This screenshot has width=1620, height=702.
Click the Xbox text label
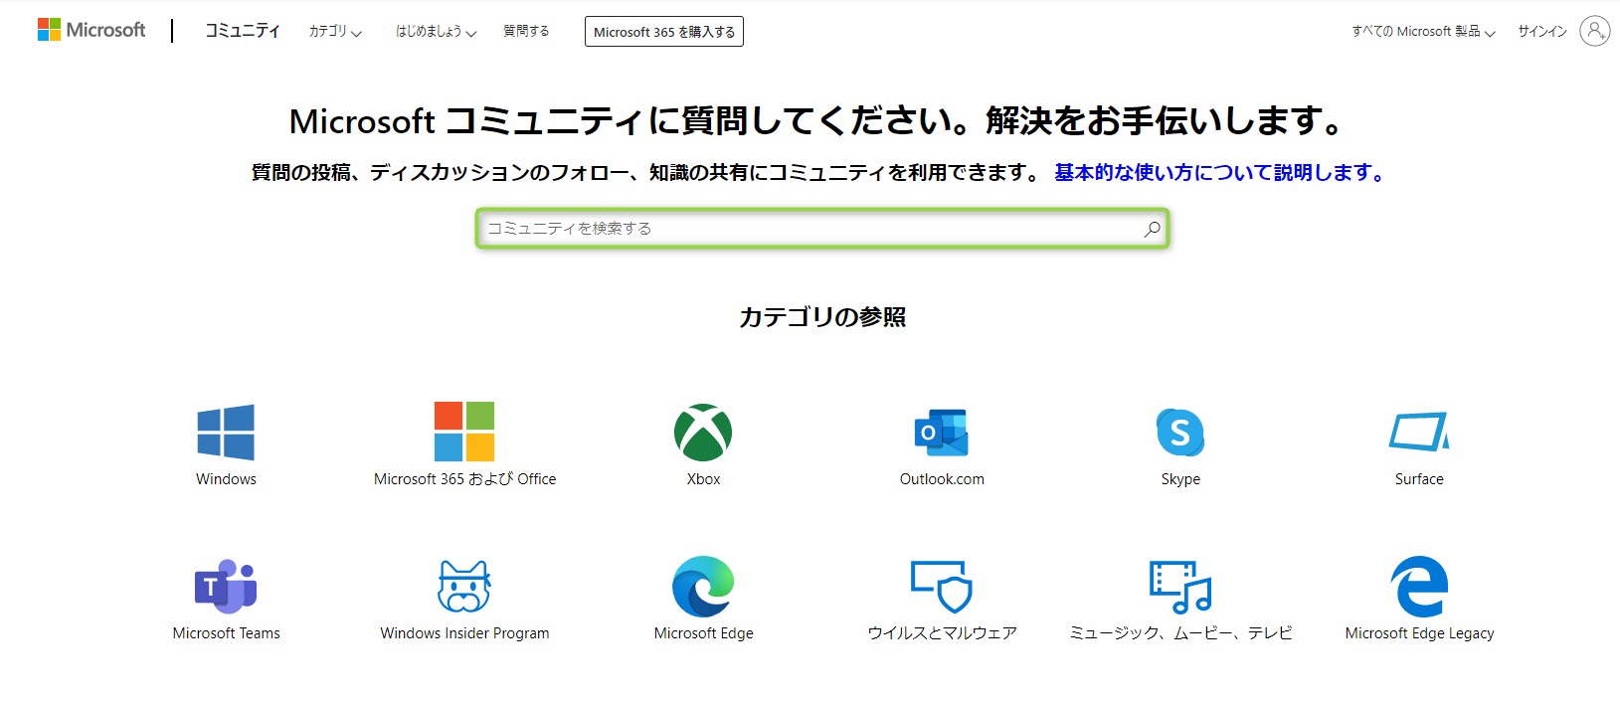click(x=703, y=479)
